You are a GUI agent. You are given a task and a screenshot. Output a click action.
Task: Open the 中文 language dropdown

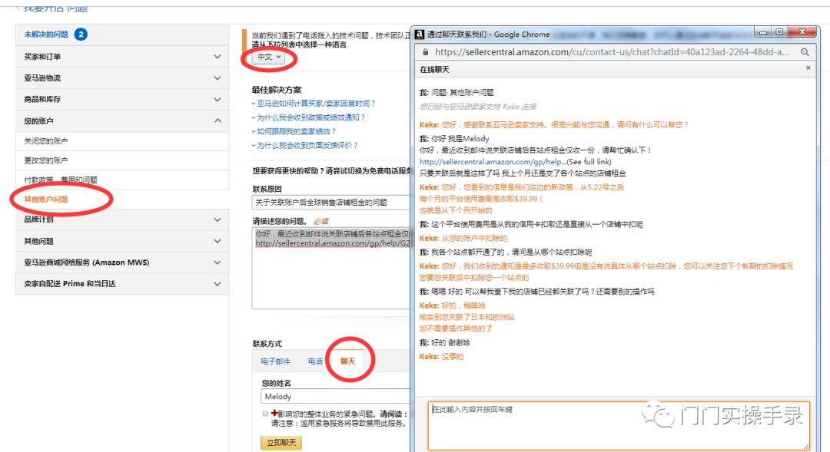pos(270,57)
